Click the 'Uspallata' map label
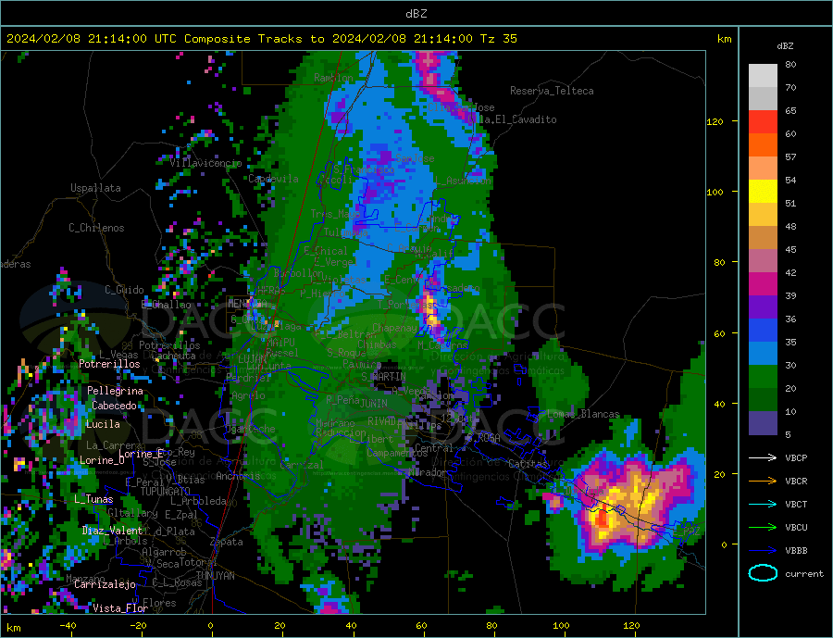 (x=95, y=188)
